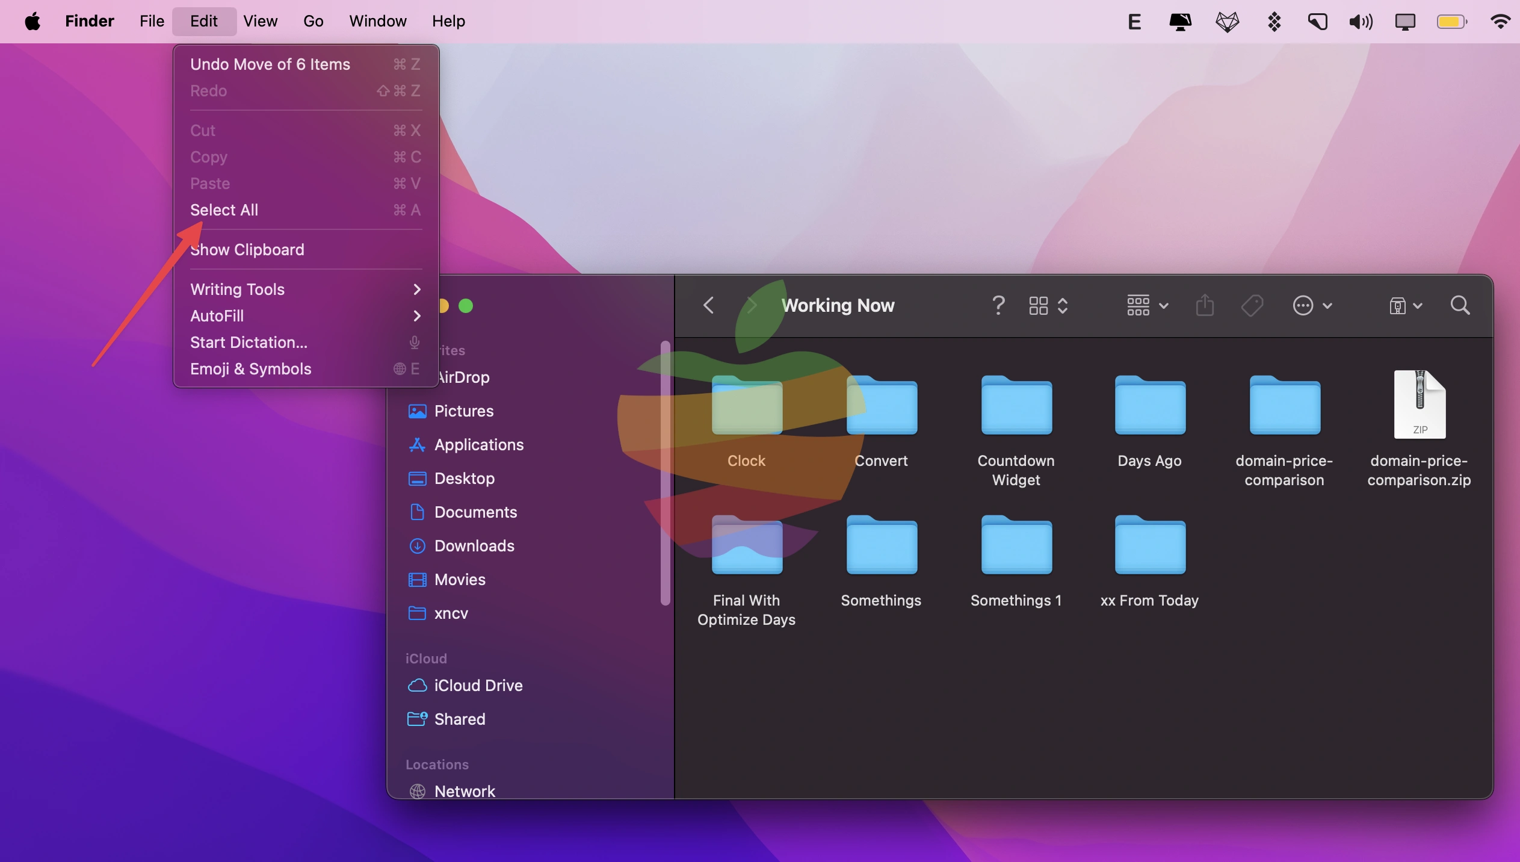Click the Locations section header
This screenshot has width=1520, height=862.
coord(437,764)
